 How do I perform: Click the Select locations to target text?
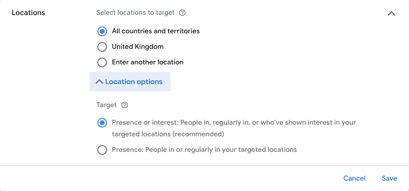pos(135,13)
